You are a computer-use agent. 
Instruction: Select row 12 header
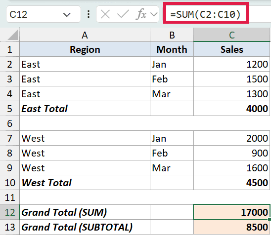pos(10,212)
